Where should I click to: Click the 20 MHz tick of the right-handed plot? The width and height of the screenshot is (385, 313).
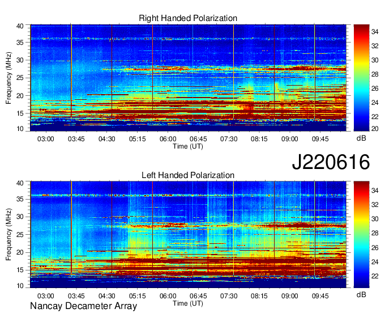click(20, 96)
